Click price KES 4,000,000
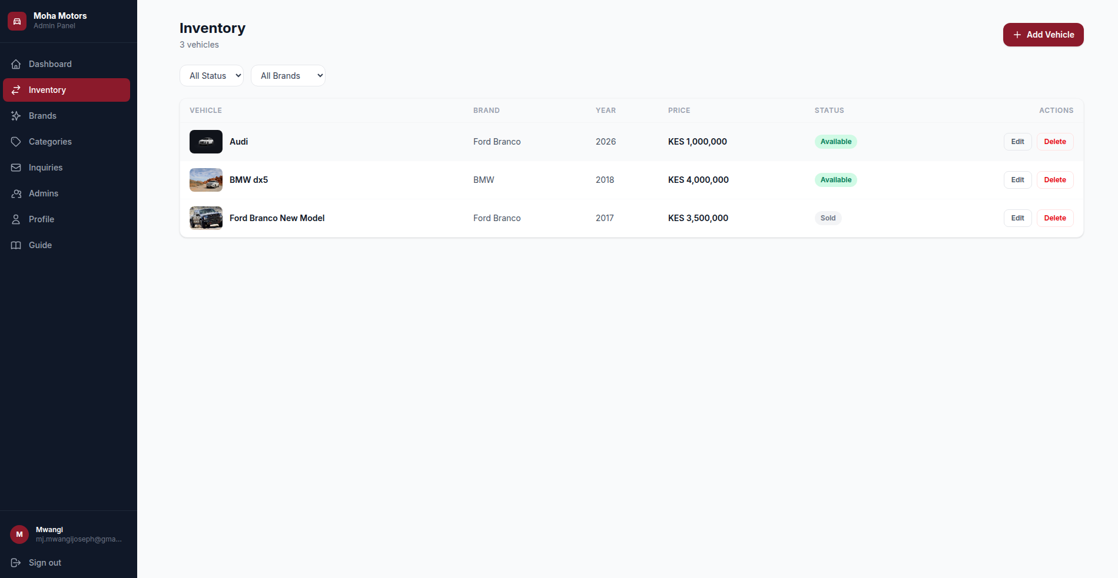1118x578 pixels. pyautogui.click(x=698, y=180)
